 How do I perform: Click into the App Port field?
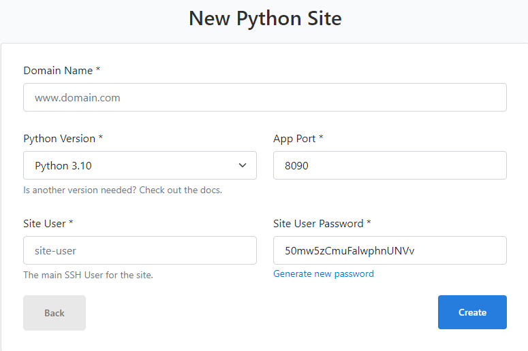click(x=390, y=165)
